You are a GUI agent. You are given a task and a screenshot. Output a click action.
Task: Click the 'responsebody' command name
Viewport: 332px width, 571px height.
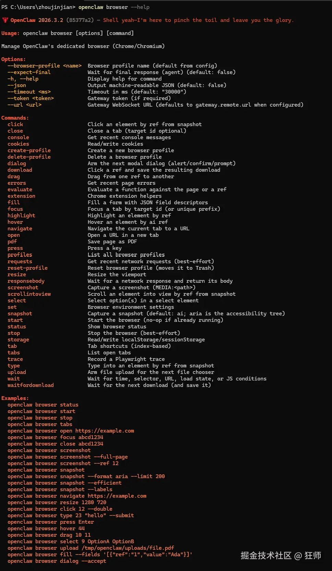(26, 281)
